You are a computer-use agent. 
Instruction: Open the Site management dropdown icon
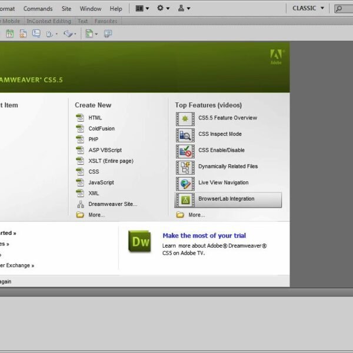click(184, 8)
